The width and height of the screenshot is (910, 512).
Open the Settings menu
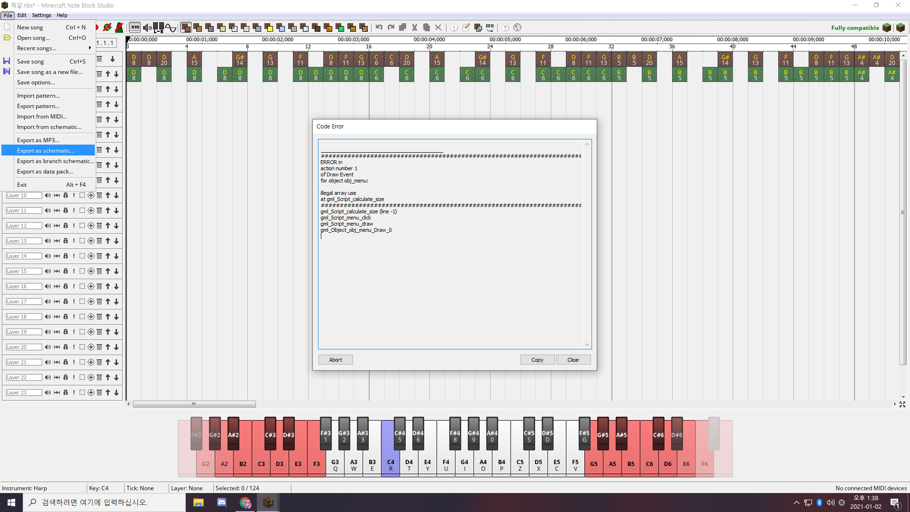point(41,15)
